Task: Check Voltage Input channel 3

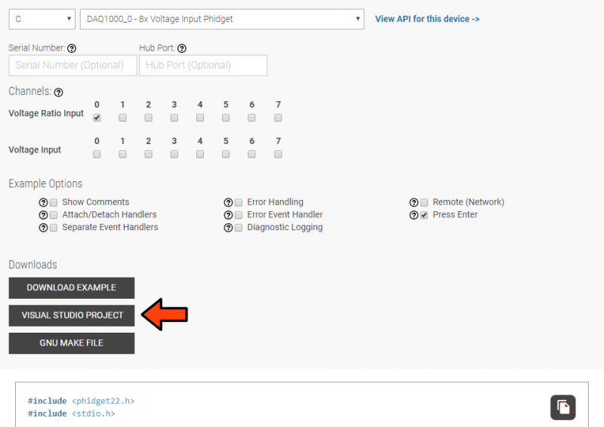Action: tap(174, 155)
